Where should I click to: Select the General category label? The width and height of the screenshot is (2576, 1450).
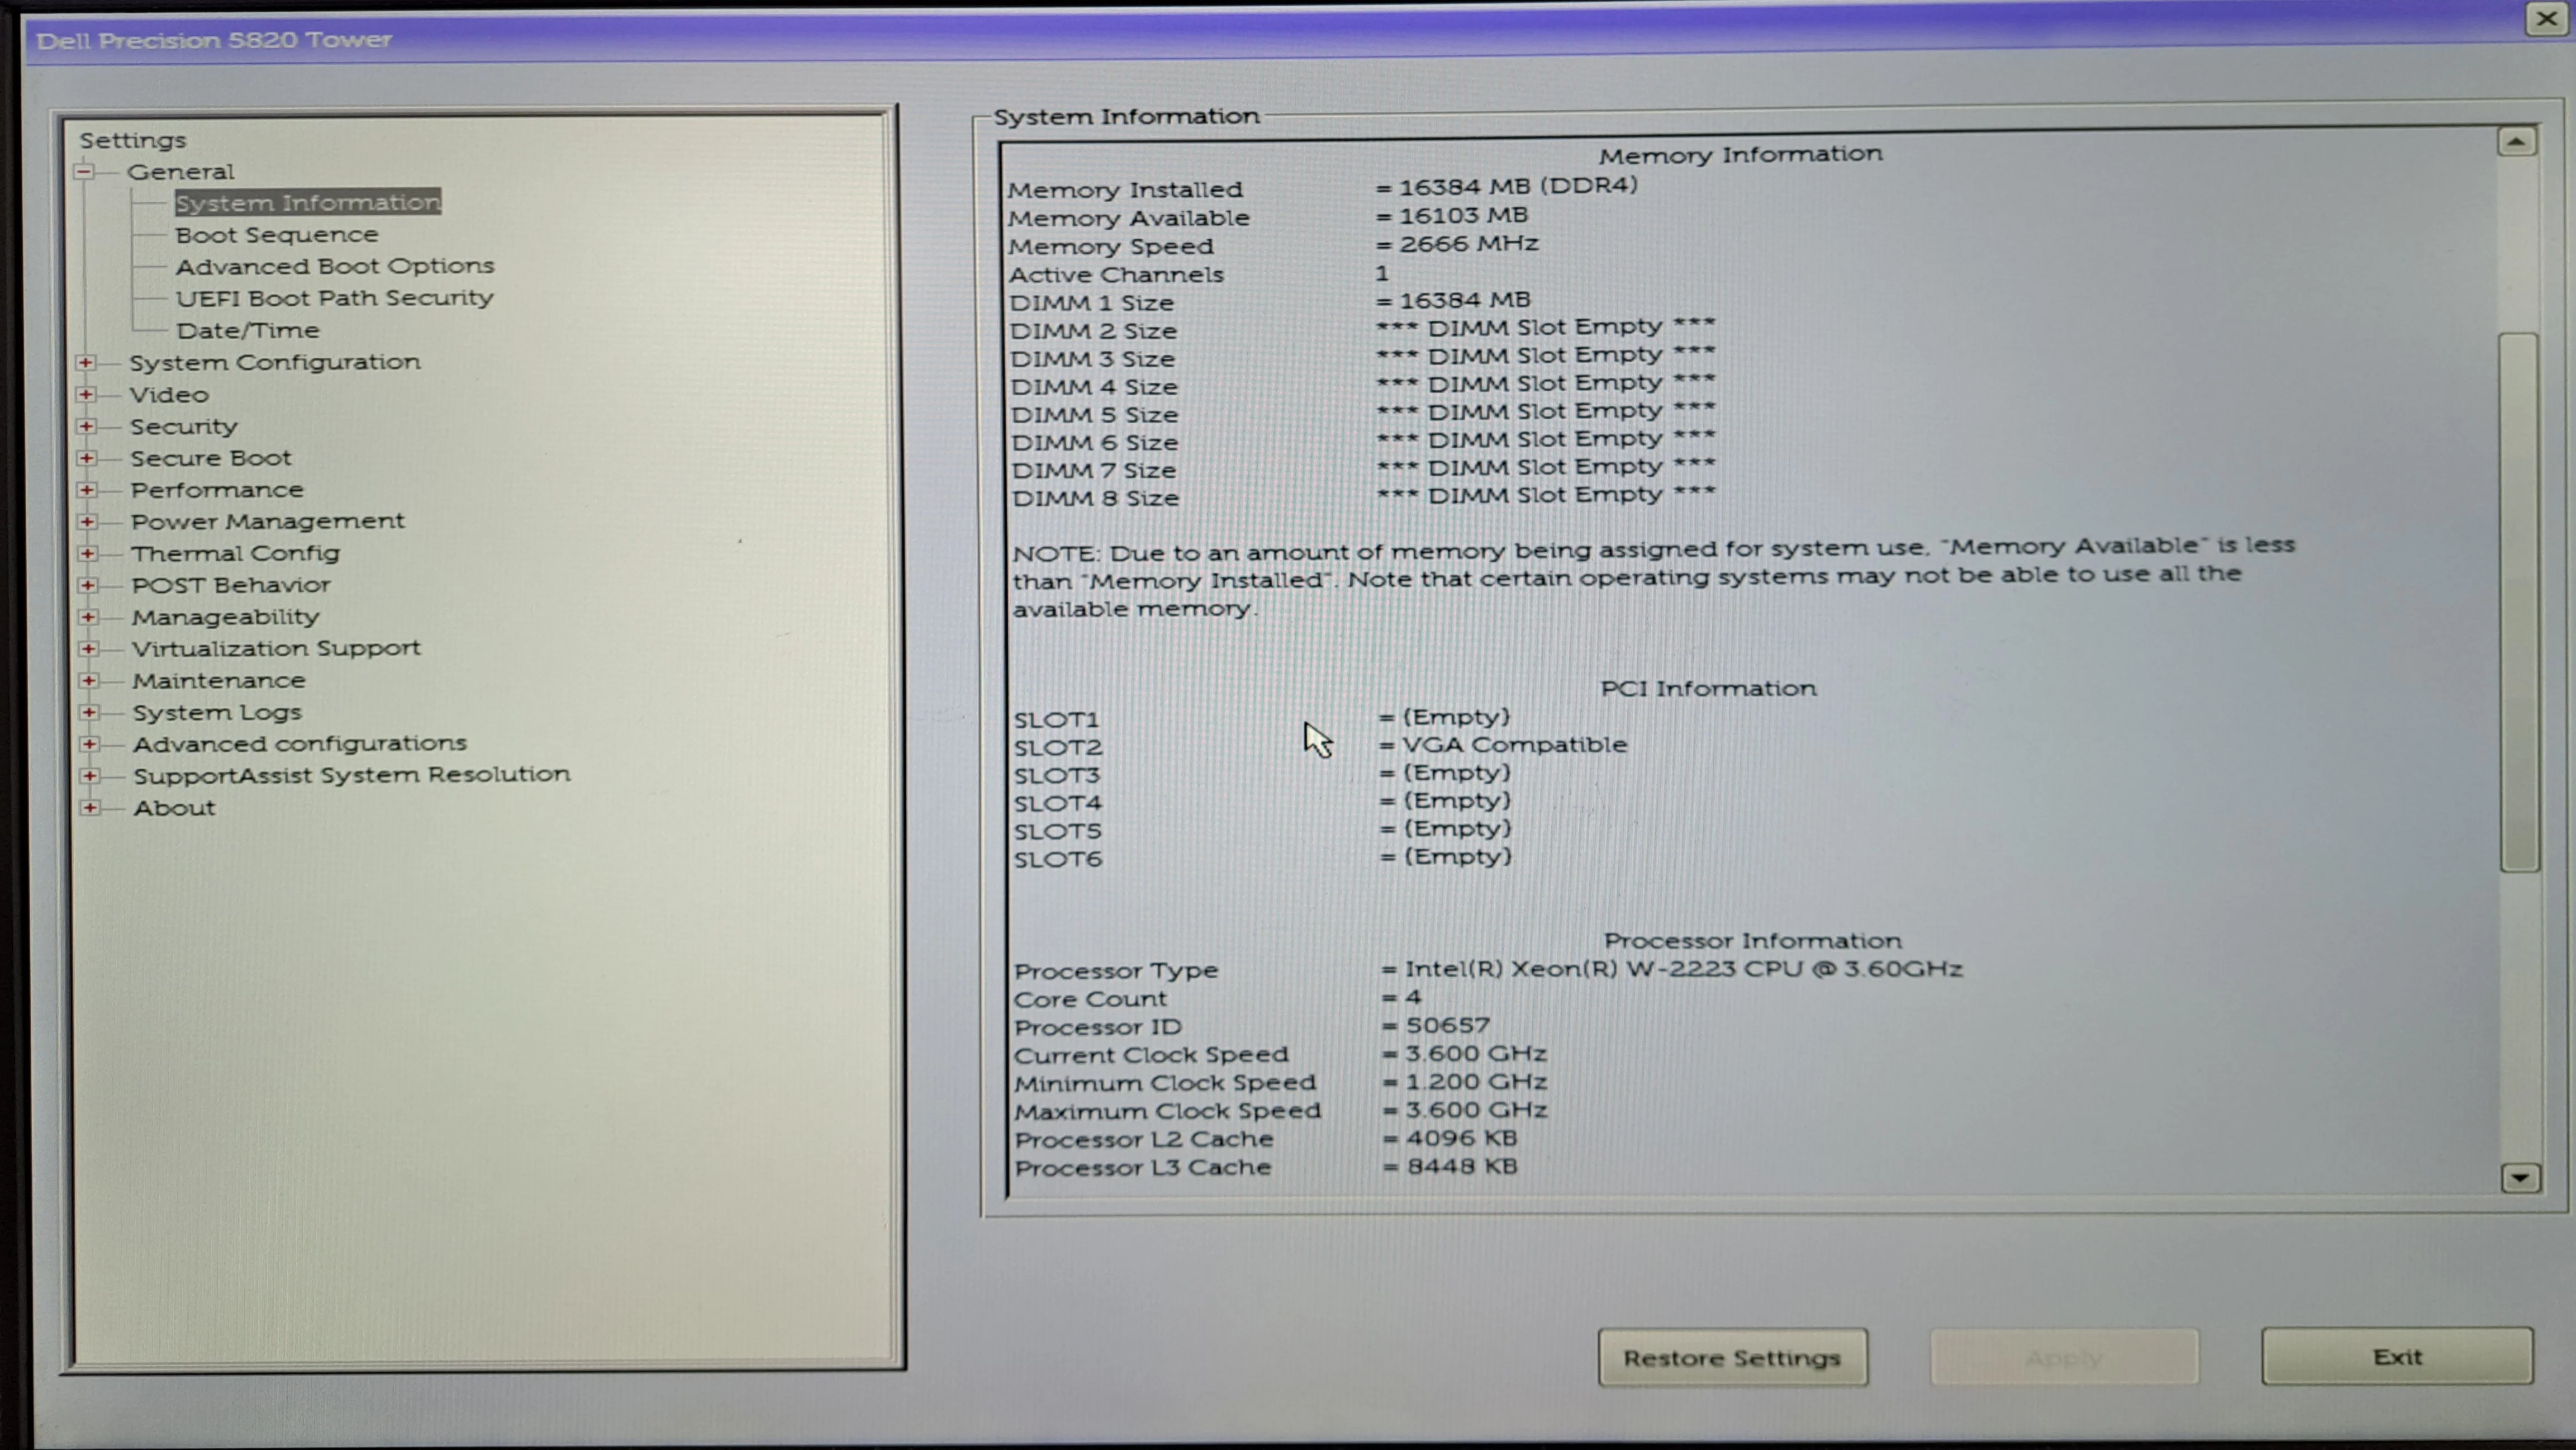point(181,172)
